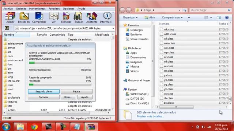The width and height of the screenshot is (234, 131).
Task: Click the Segundo plano button
Action: 44,91
